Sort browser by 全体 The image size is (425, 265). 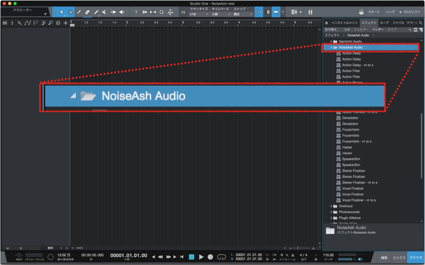click(347, 30)
